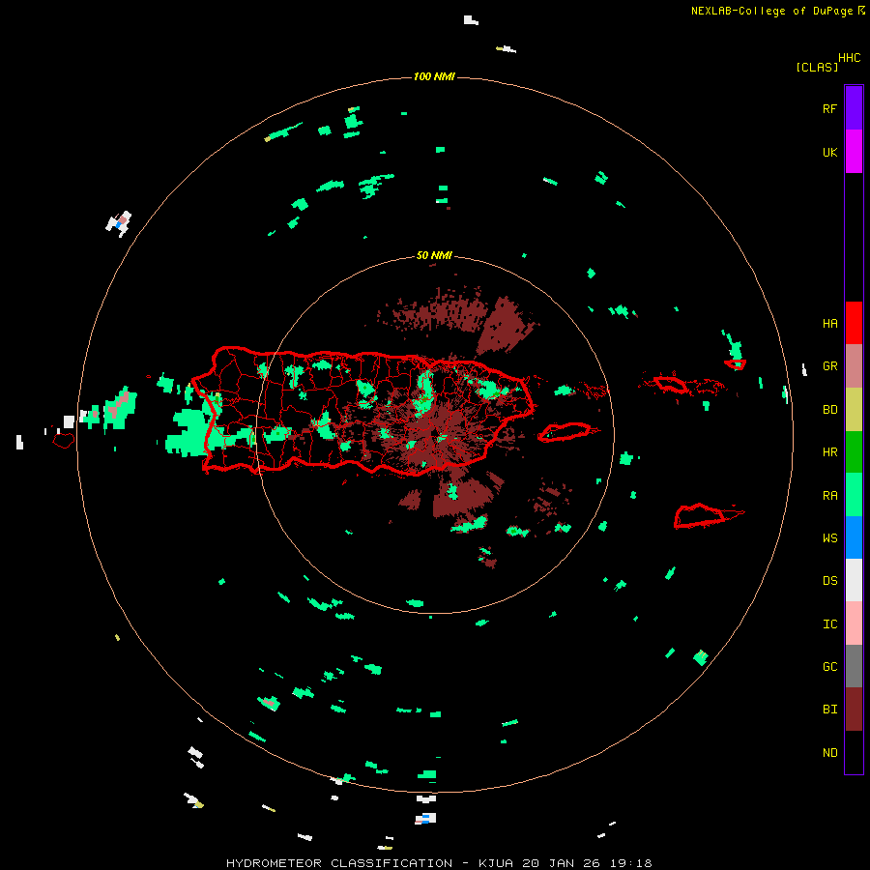Select the DS white legend swatch
Image resolution: width=870 pixels, height=870 pixels.
click(x=854, y=580)
